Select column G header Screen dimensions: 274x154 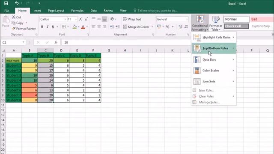[x=109, y=50]
